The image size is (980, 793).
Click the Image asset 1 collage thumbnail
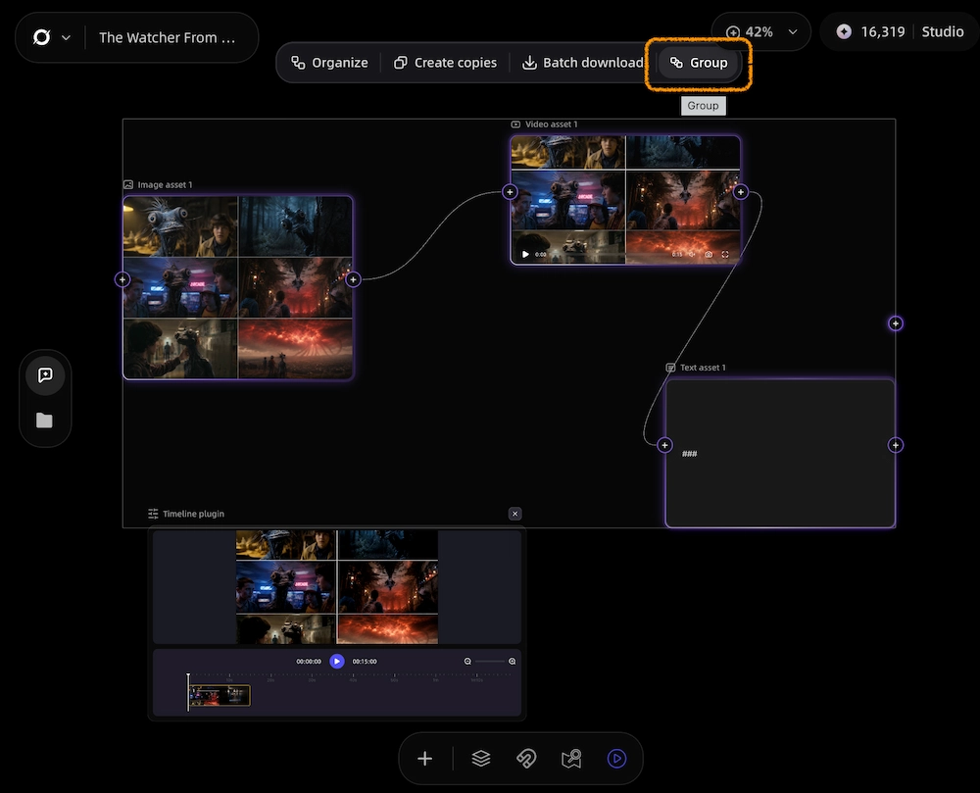pyautogui.click(x=238, y=287)
